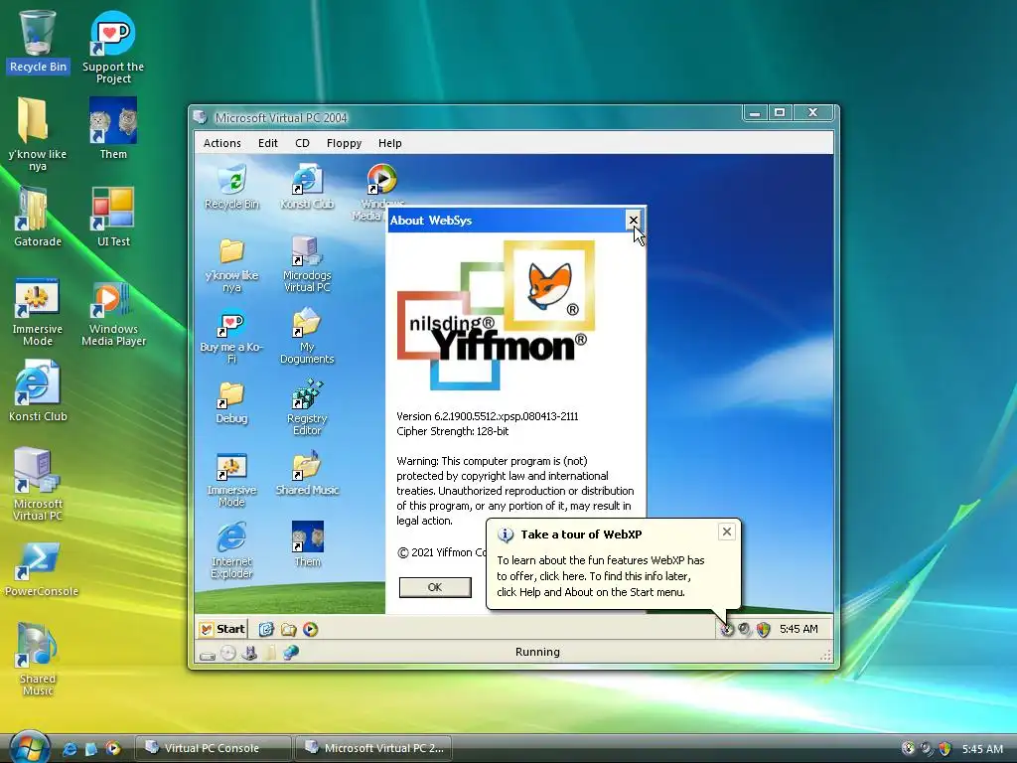This screenshot has height=763, width=1017.
Task: Open the Floppy menu
Action: [x=344, y=143]
